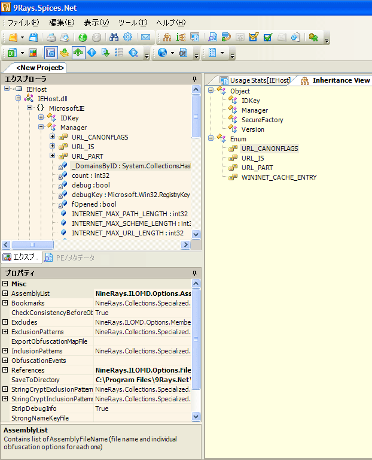Open the ファイル(F) menu
Viewport: 372px width, 460px height.
coord(23,23)
